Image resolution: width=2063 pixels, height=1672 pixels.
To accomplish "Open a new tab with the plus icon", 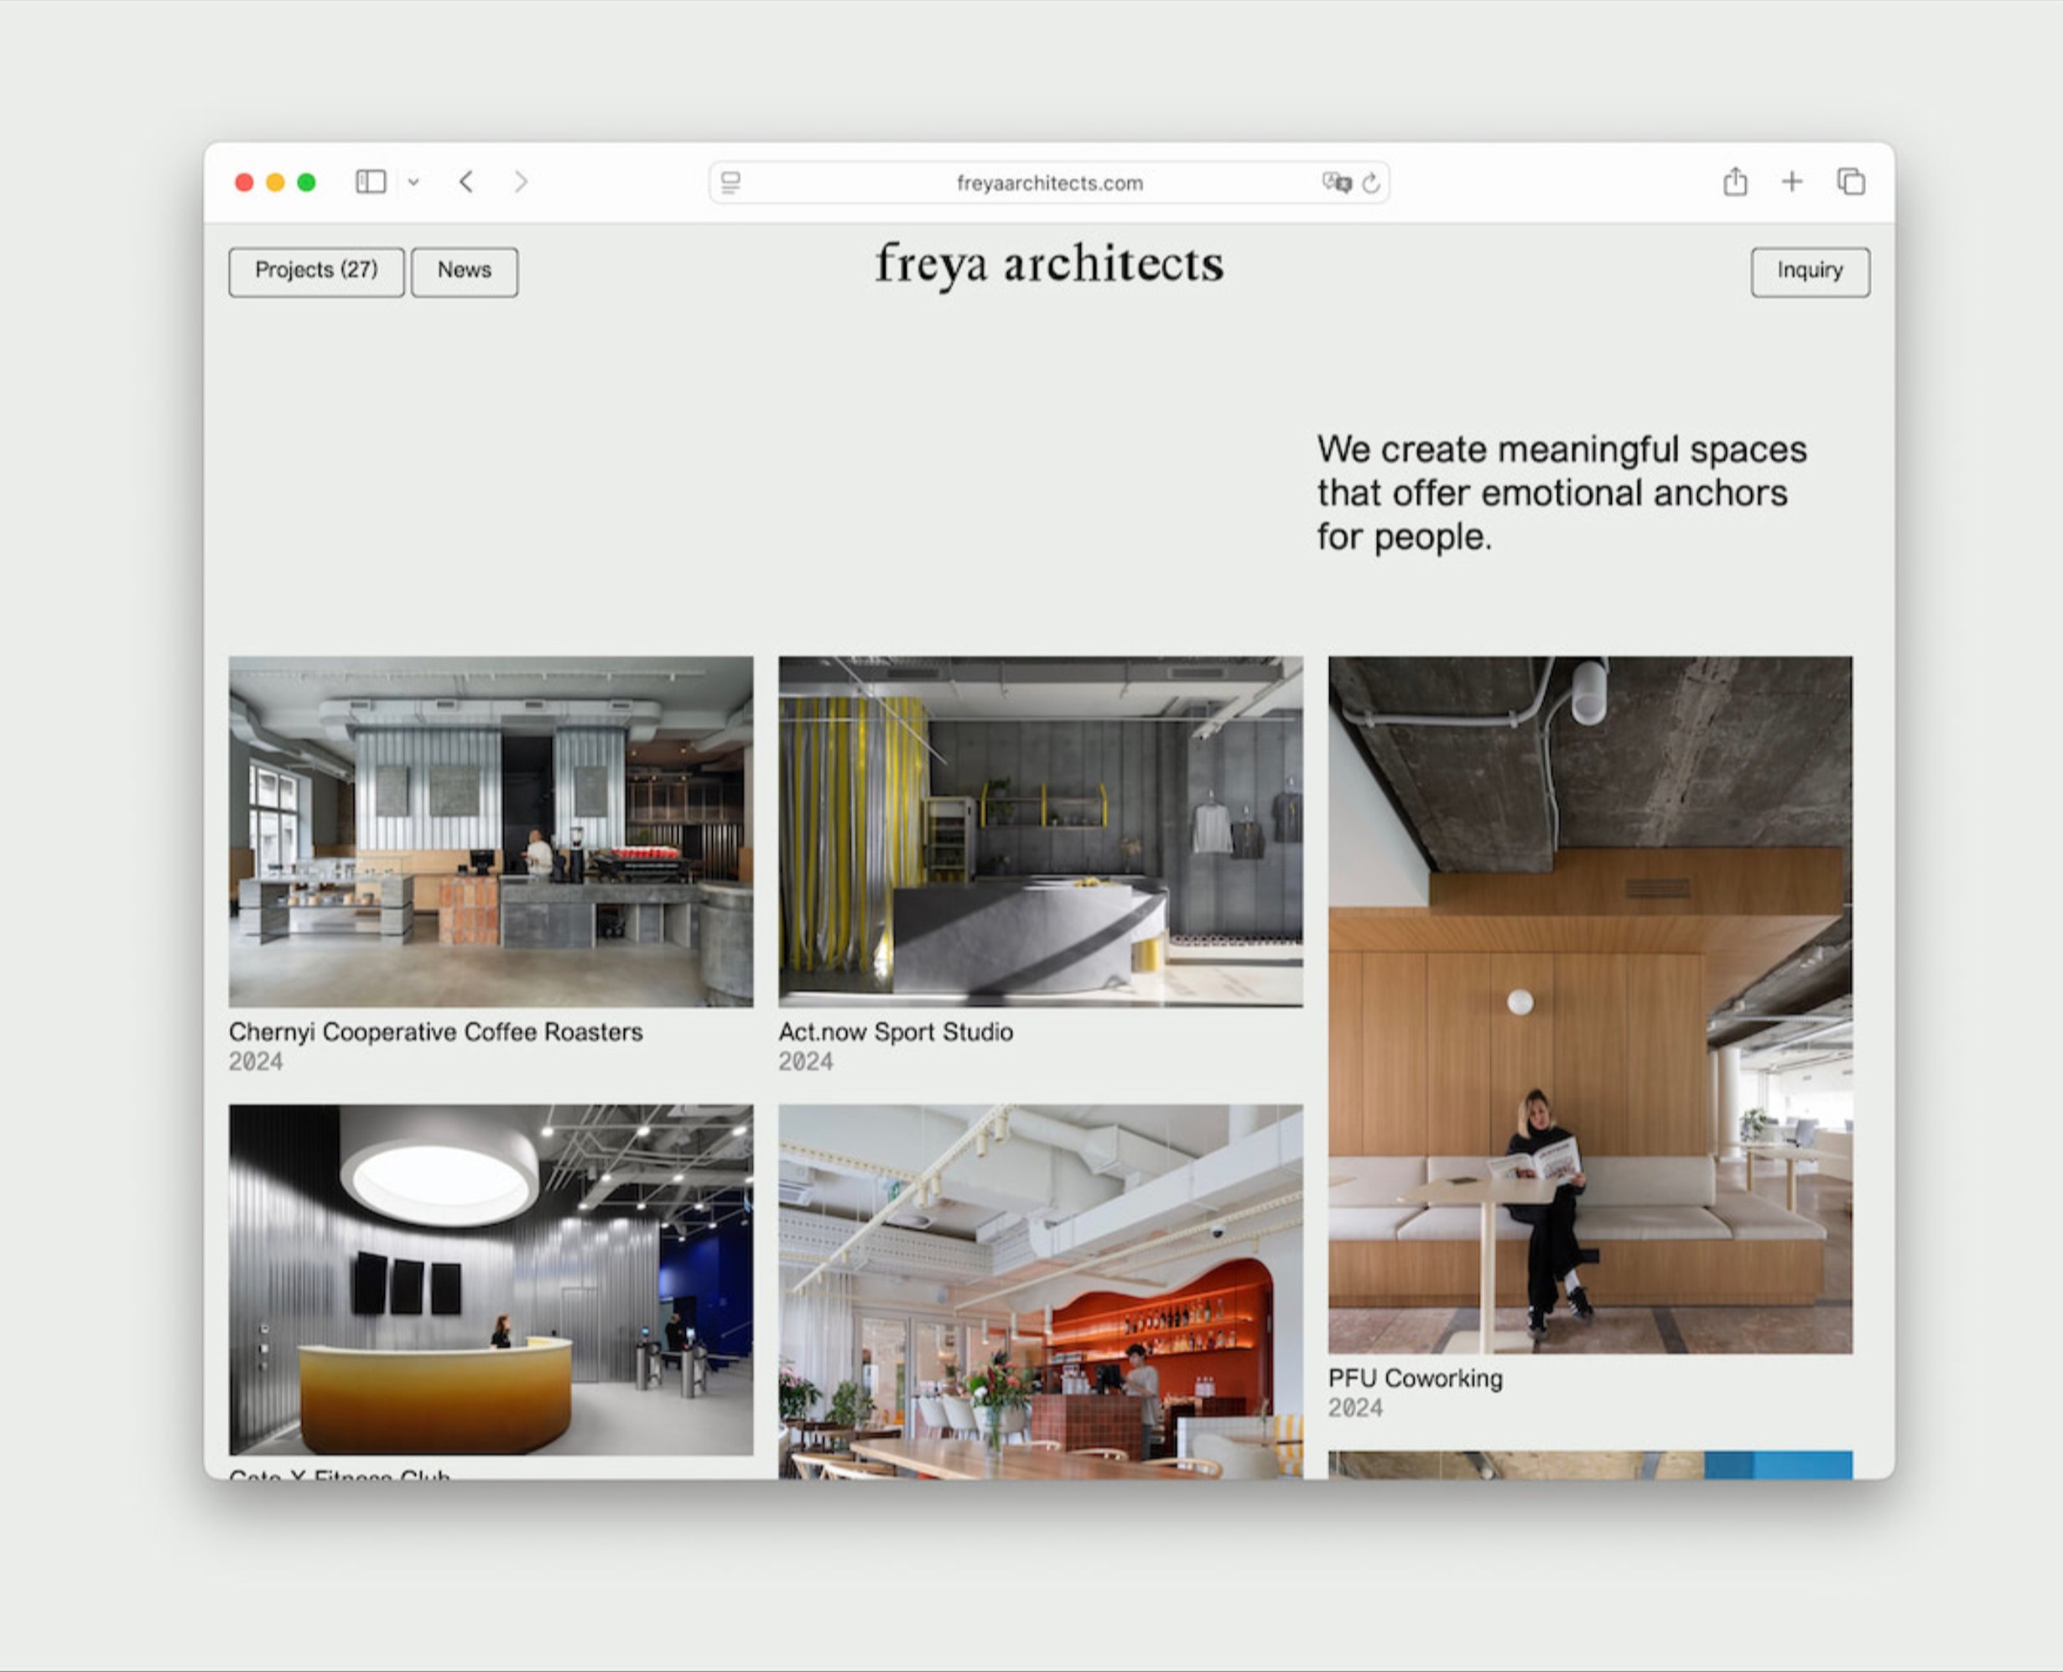I will coord(1792,181).
